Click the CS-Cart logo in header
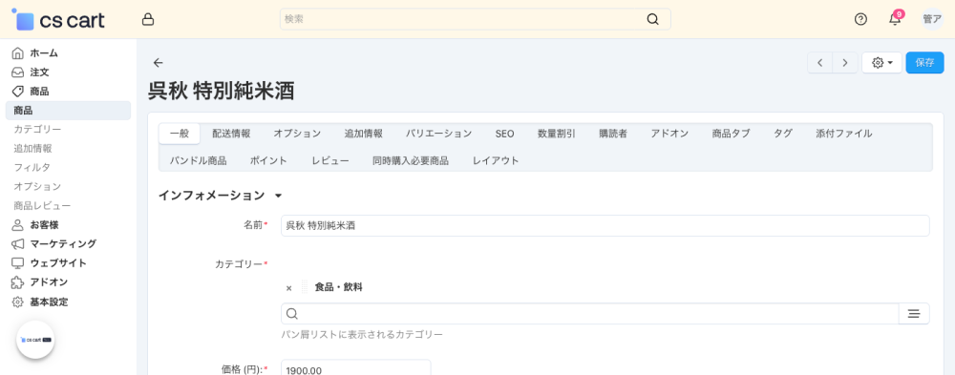This screenshot has width=955, height=375. (x=58, y=19)
